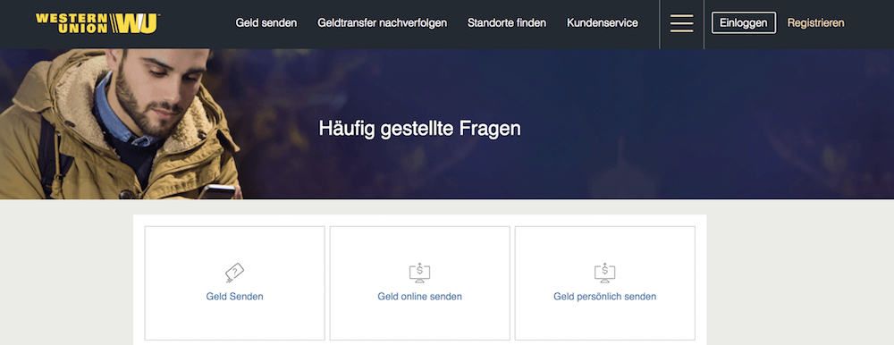Go to Geldtransfer nachverfolgen

tap(382, 23)
